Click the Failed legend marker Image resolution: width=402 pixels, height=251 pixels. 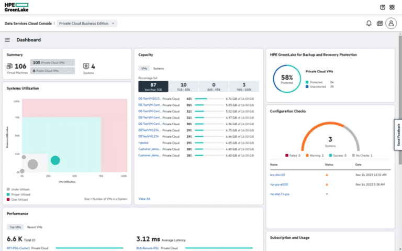click(x=287, y=156)
